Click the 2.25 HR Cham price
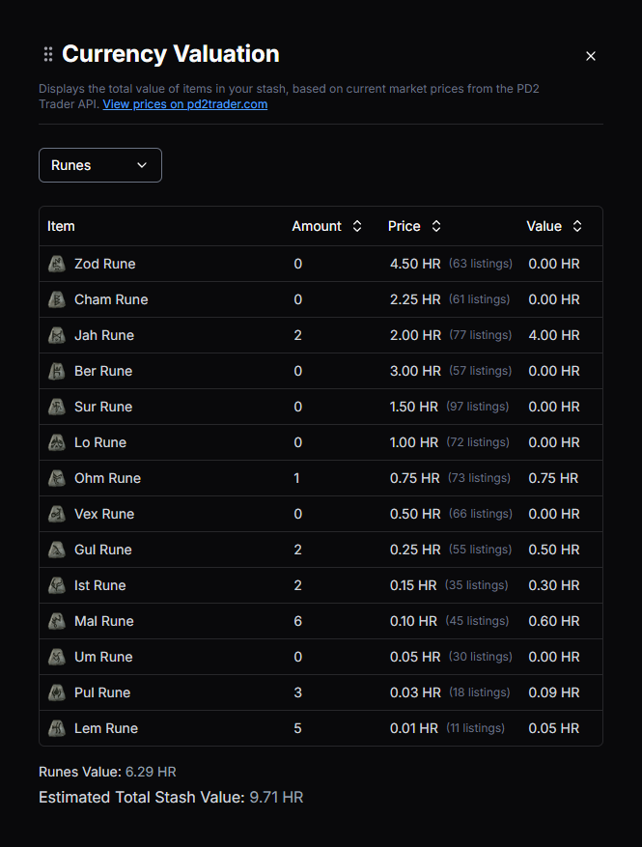Image resolution: width=642 pixels, height=847 pixels. [415, 299]
